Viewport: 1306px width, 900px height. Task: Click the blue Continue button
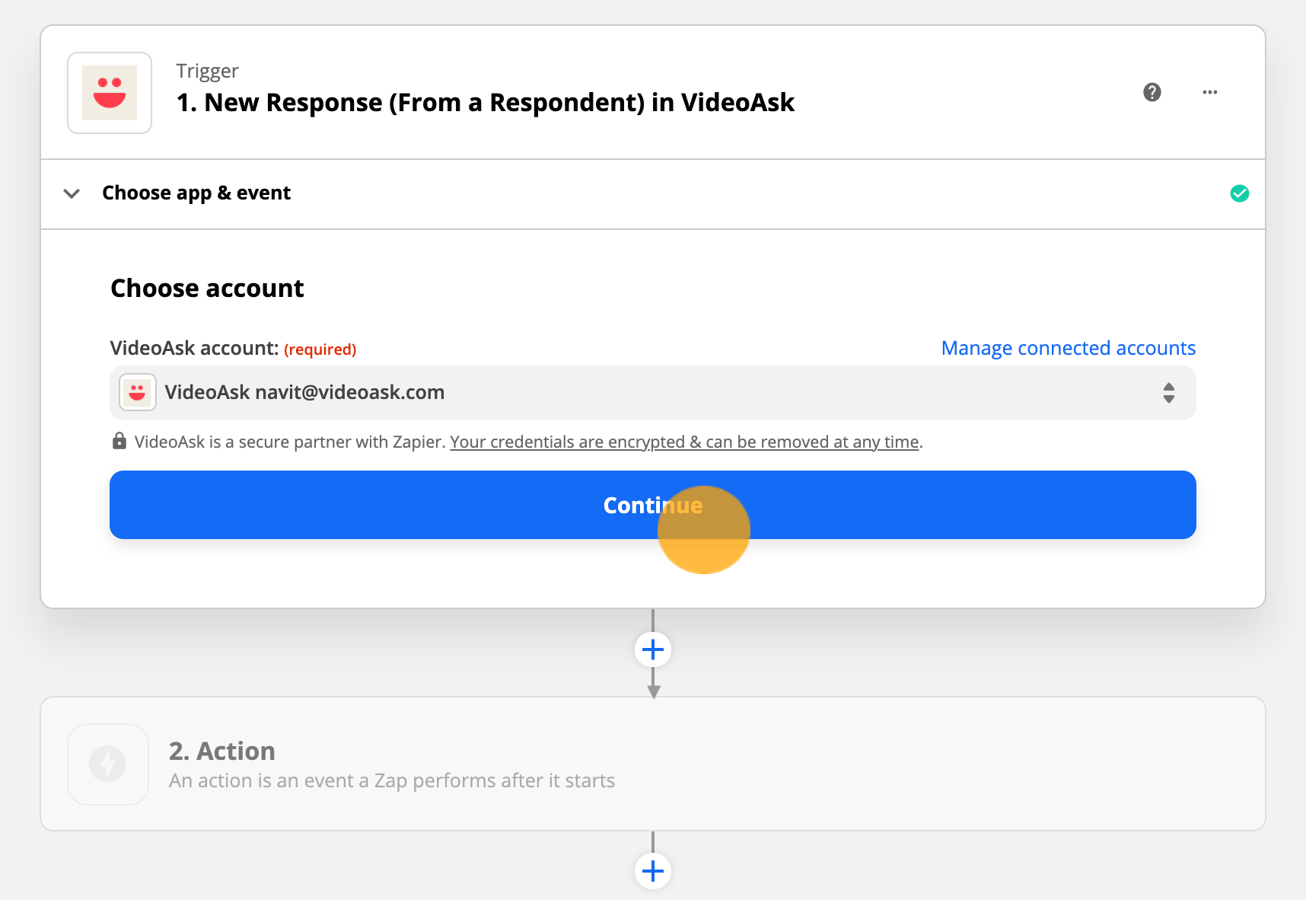(653, 505)
